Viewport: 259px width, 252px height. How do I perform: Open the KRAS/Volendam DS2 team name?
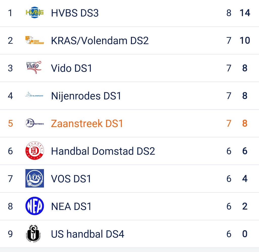100,41
